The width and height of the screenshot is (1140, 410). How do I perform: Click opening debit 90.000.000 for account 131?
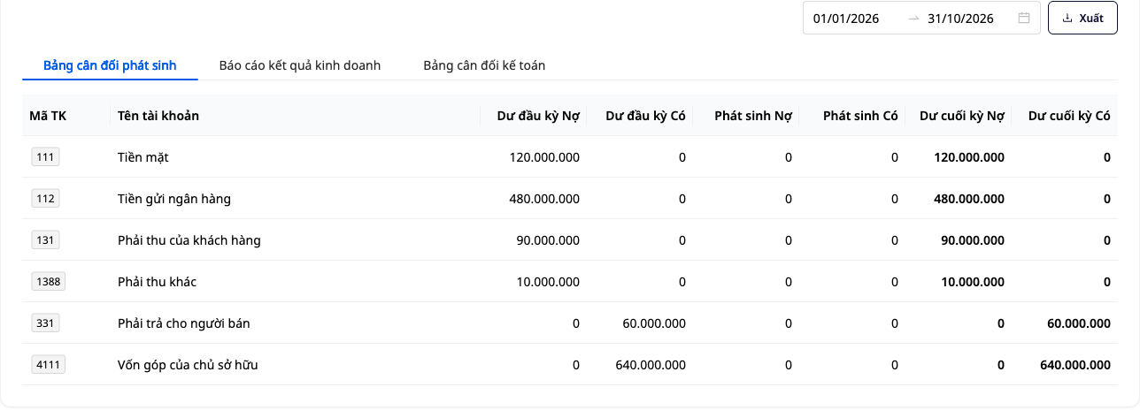(548, 240)
